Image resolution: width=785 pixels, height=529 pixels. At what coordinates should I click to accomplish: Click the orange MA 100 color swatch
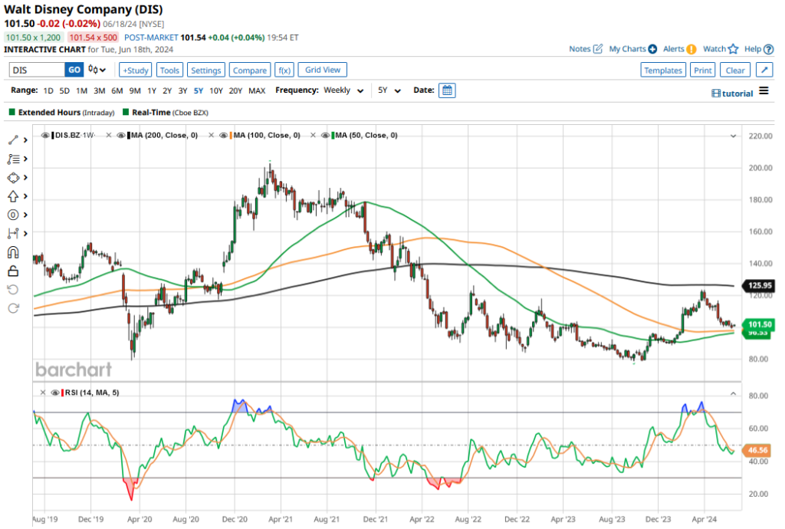tap(232, 136)
